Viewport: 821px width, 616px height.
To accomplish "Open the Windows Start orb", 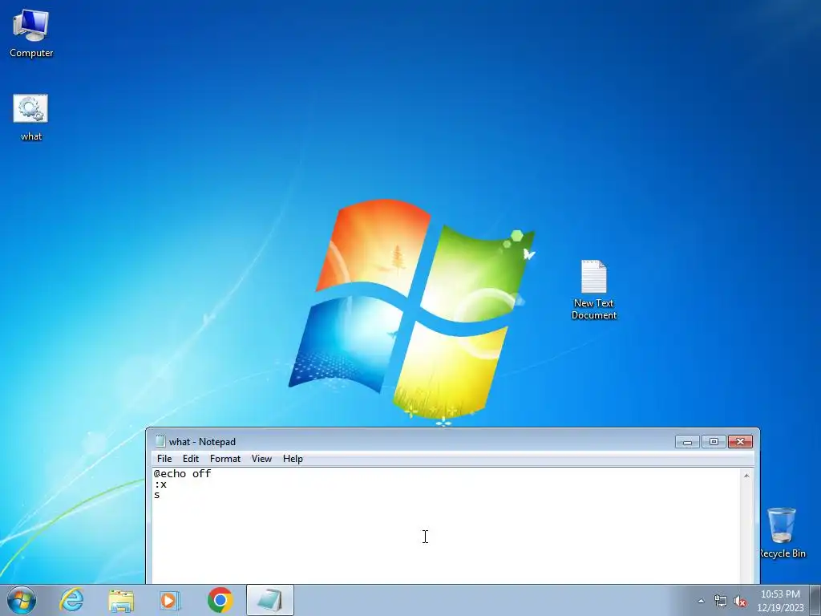I will point(22,600).
